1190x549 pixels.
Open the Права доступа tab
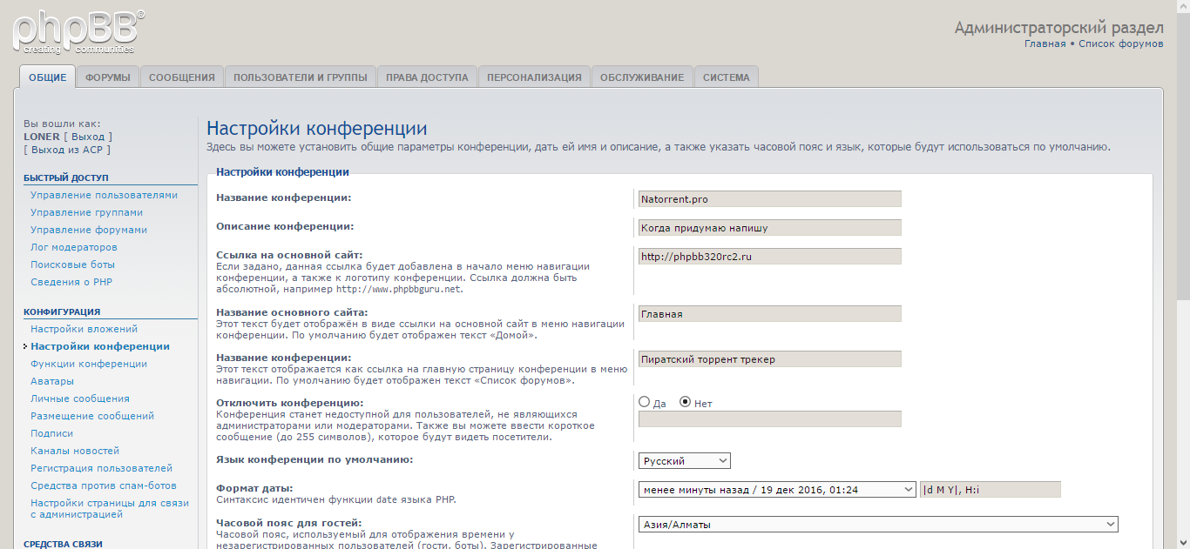tap(427, 77)
